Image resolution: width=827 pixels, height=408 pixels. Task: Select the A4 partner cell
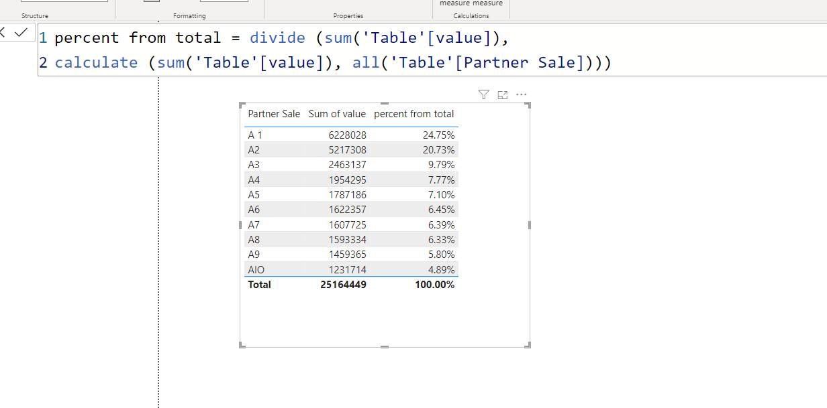254,180
